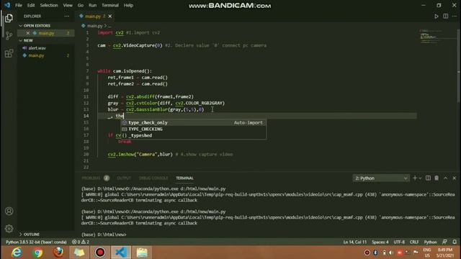Image resolution: width=461 pixels, height=259 pixels.
Task: Open the Run menu
Action: coord(93,5)
